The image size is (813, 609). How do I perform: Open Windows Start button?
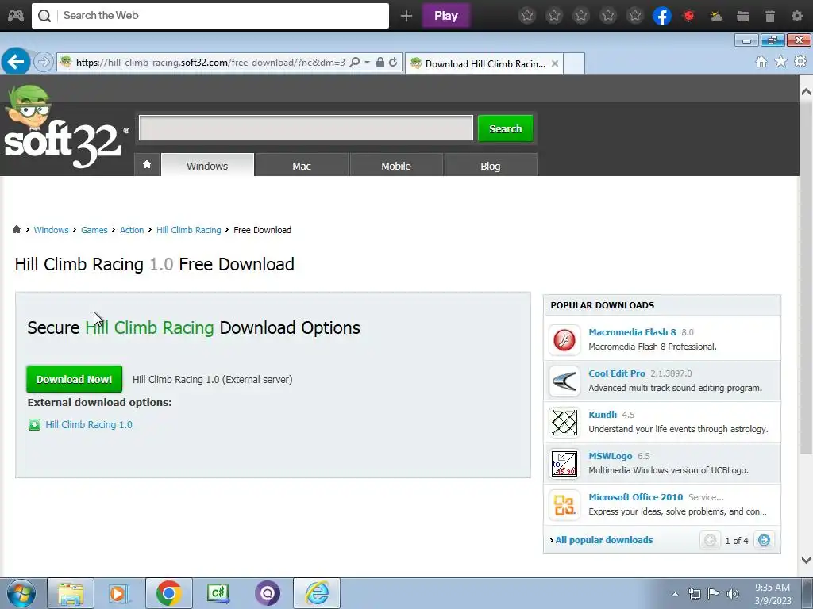[21, 593]
